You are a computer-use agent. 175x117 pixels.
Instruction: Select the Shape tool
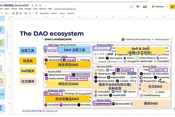tap(26, 13)
